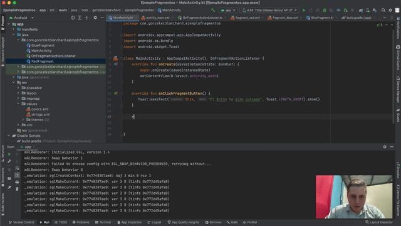The width and height of the screenshot is (401, 226).
Task: Open the TODO tool window
Action: pos(61,222)
